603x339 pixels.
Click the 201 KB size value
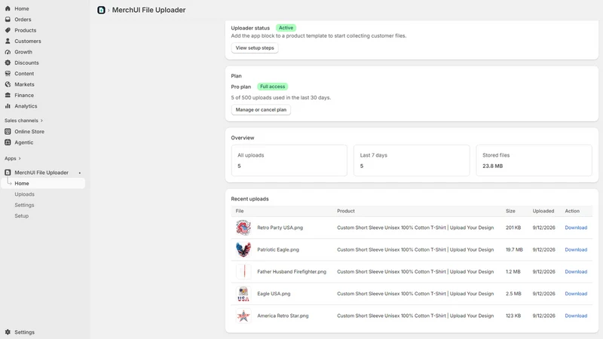pyautogui.click(x=513, y=228)
